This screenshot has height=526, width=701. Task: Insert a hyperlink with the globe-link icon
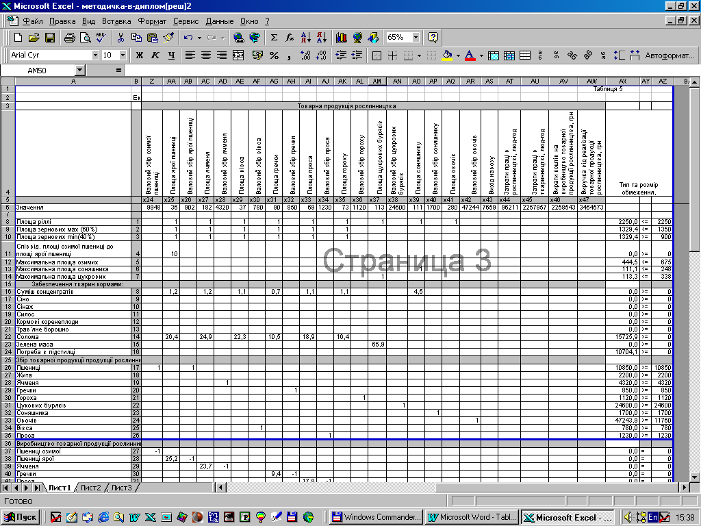pos(238,38)
